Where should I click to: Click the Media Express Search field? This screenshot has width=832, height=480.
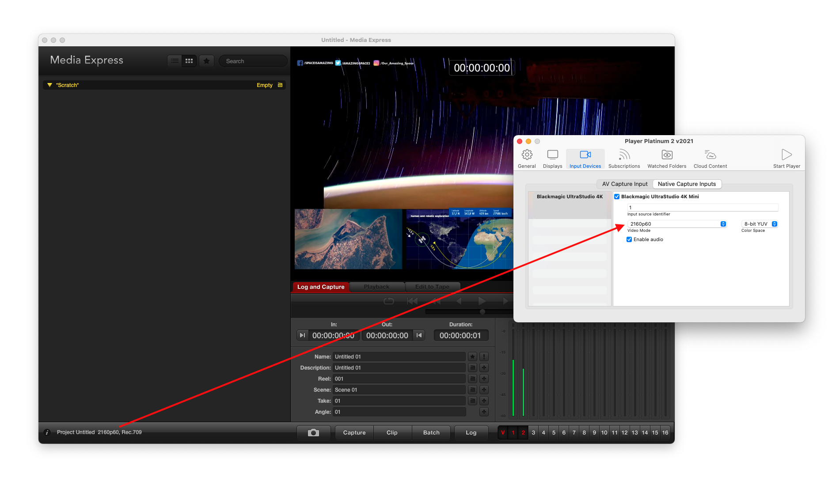(253, 61)
